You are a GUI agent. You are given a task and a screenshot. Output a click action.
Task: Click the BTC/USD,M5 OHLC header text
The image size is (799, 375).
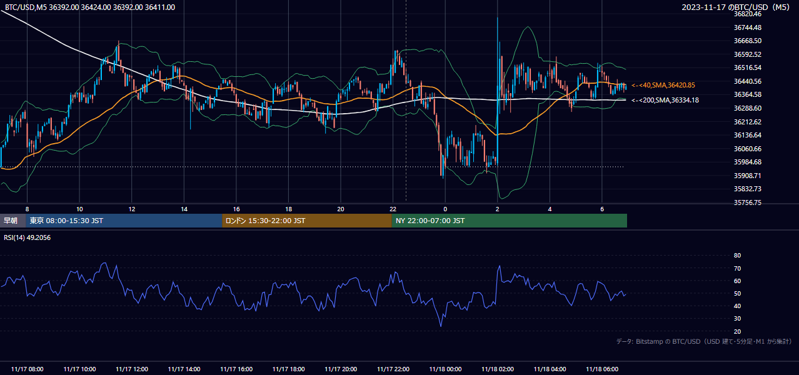(x=90, y=7)
